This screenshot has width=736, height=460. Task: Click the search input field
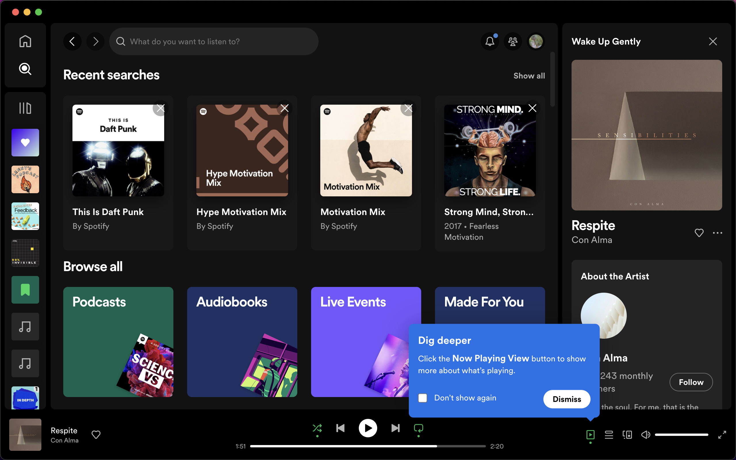click(x=214, y=41)
